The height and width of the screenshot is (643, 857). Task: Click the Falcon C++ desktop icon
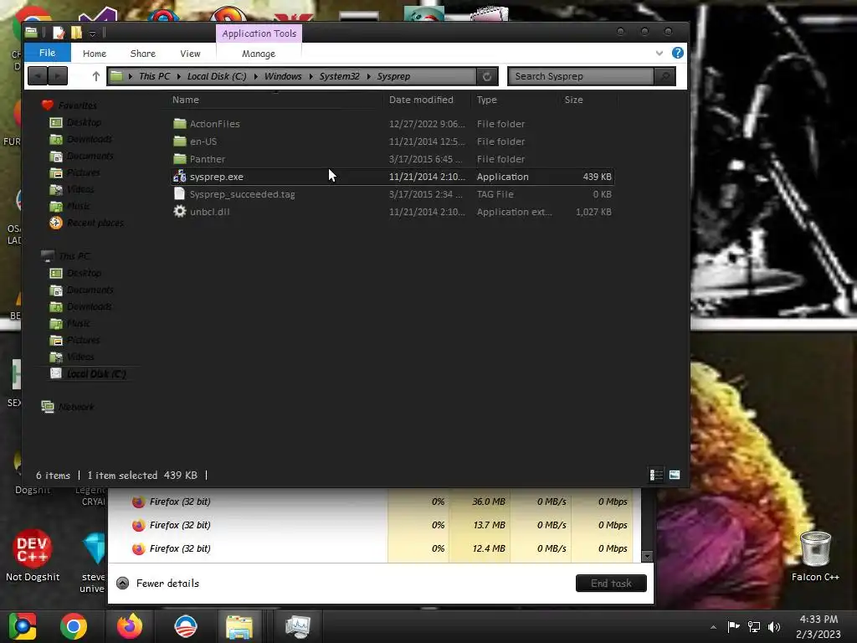(815, 557)
